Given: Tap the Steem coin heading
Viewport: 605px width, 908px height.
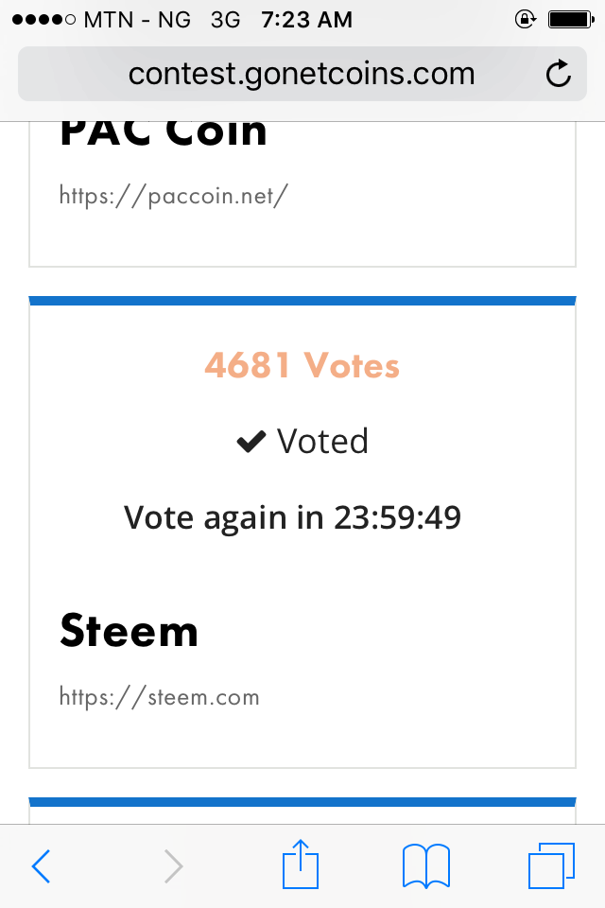Looking at the screenshot, I should pyautogui.click(x=129, y=630).
